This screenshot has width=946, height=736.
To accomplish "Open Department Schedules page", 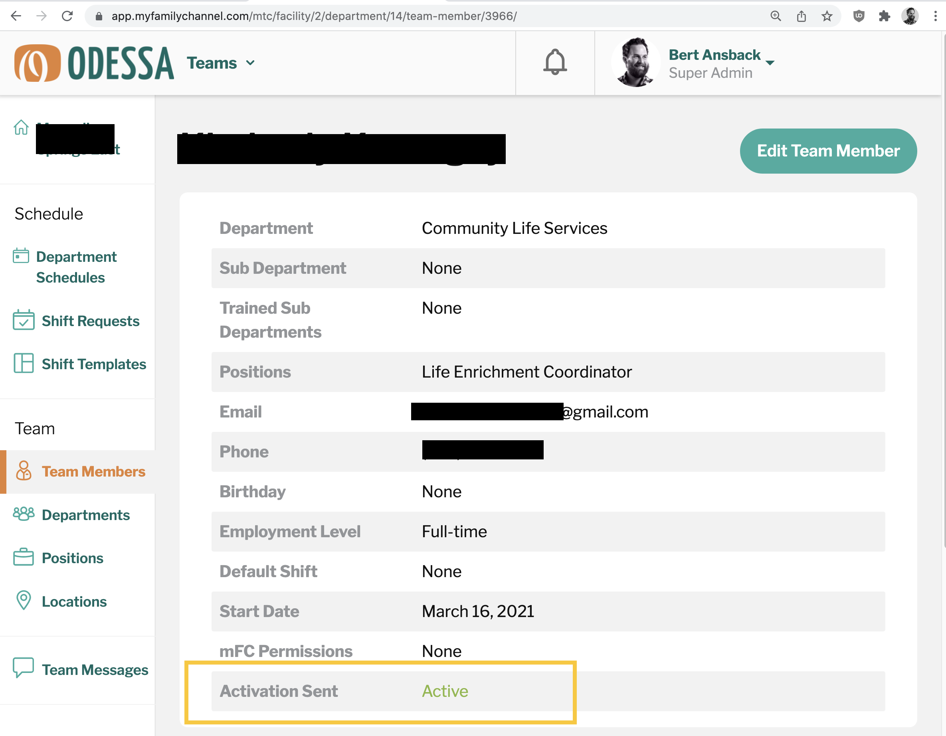I will (x=76, y=267).
